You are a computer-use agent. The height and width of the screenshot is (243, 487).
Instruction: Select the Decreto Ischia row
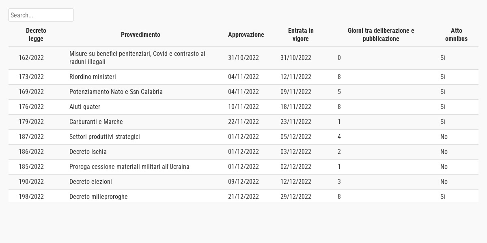88,152
